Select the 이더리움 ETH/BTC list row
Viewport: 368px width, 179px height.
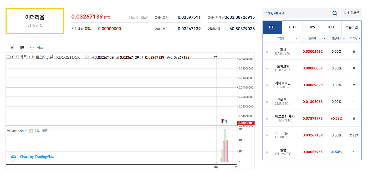click(x=312, y=135)
